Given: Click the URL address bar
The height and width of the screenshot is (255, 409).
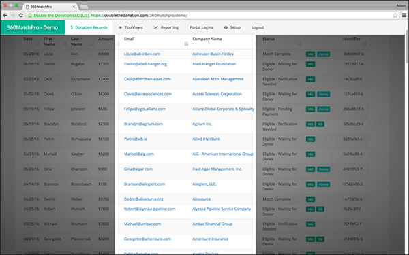Looking at the screenshot, I should 209,16.
